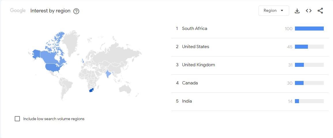The width and height of the screenshot is (333, 138).
Task: Open the Region dropdown
Action: click(x=274, y=11)
